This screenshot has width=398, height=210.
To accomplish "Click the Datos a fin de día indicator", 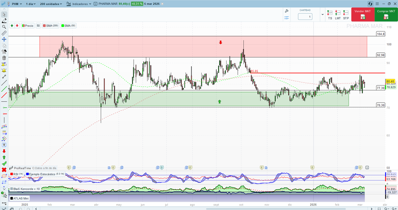I will click(44, 168).
